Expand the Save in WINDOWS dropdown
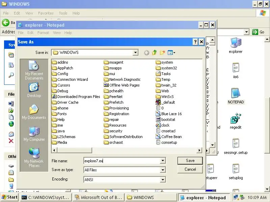The width and height of the screenshot is (270, 202). pos(136,53)
